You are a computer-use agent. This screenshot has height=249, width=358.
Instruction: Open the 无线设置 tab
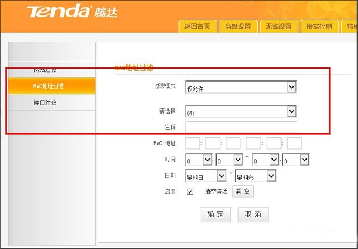tap(279, 26)
